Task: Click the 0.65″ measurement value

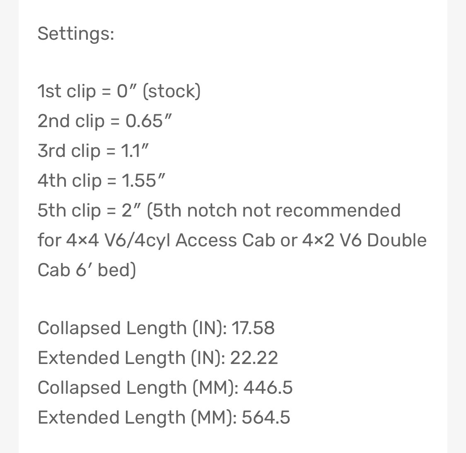Action: click(x=149, y=121)
